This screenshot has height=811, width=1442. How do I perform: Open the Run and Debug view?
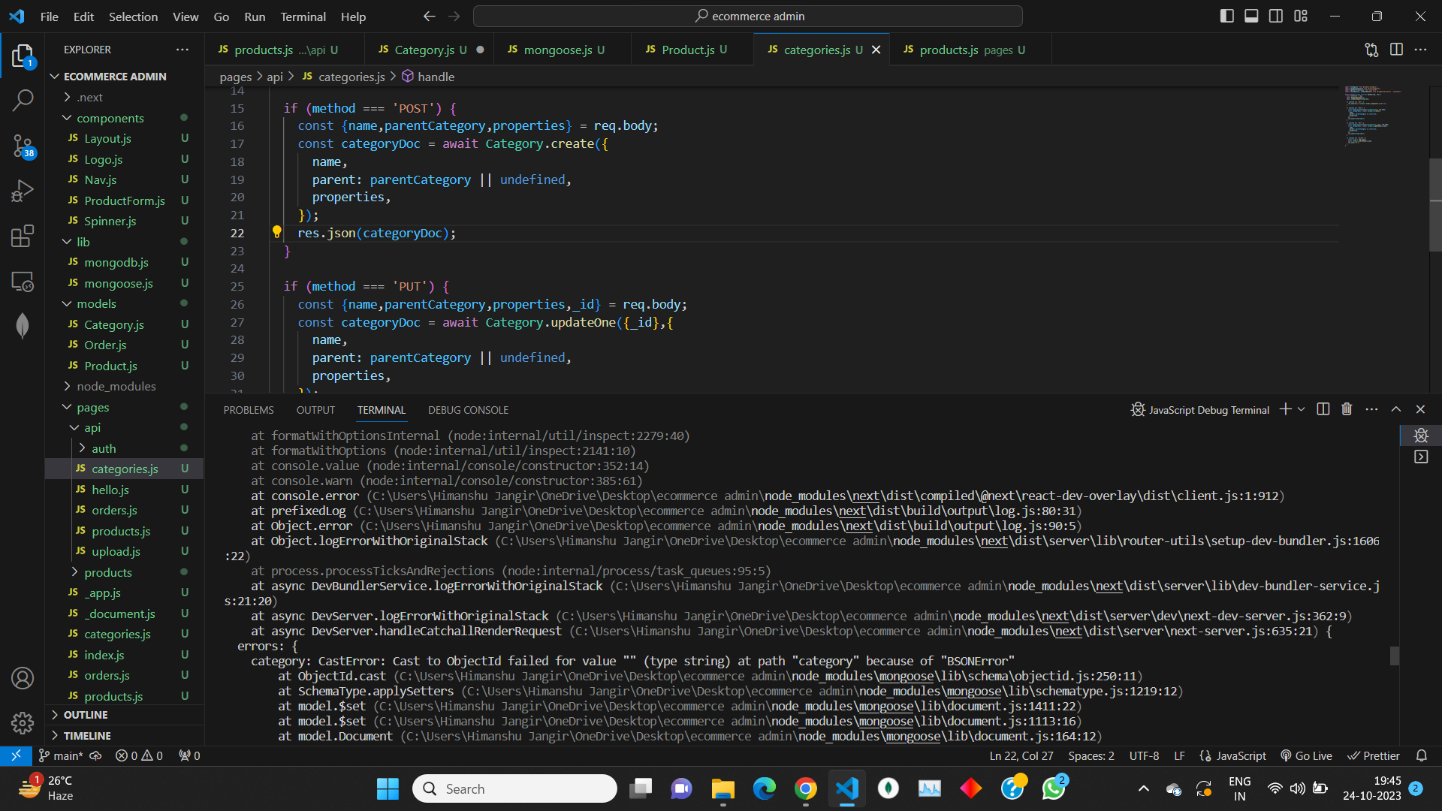(x=23, y=190)
